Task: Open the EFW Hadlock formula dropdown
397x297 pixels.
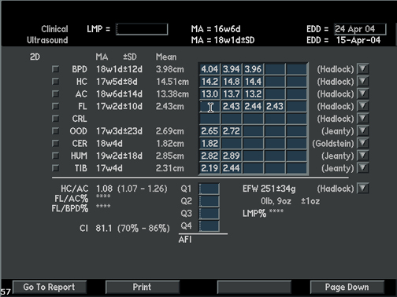Action: (x=363, y=188)
